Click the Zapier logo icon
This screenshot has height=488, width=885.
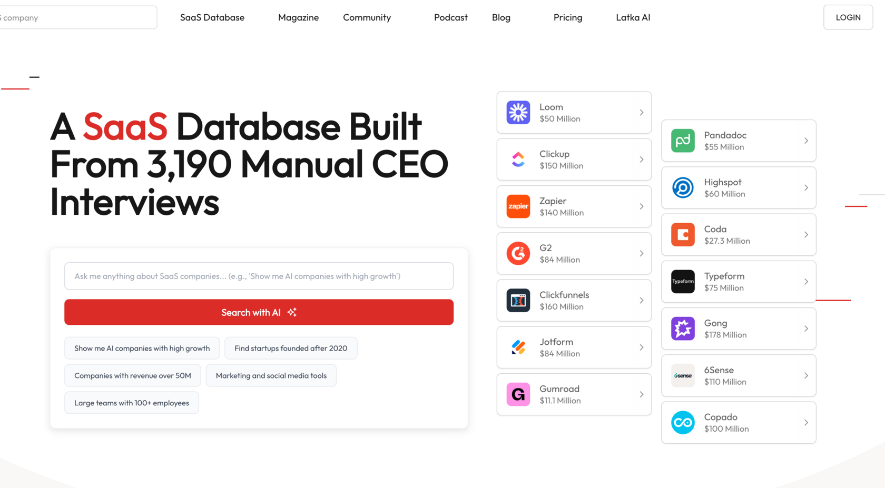[x=518, y=206]
